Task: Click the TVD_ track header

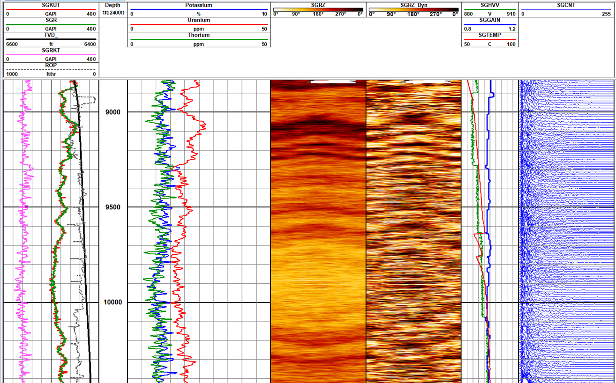Action: [50, 36]
